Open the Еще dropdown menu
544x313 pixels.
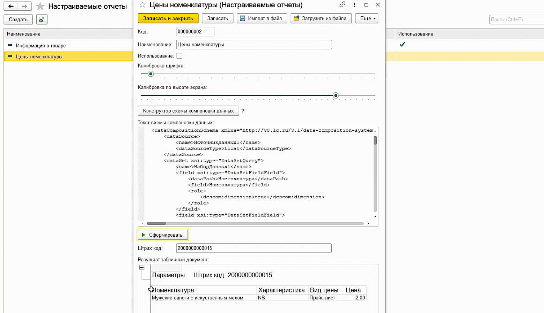pyautogui.click(x=367, y=18)
